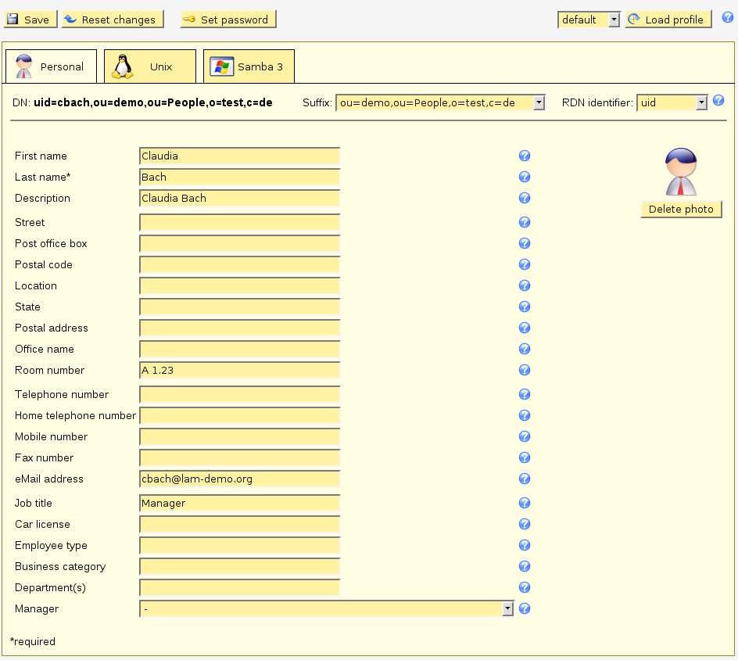Click the Delete photo button
The width and height of the screenshot is (738, 660).
pyautogui.click(x=681, y=210)
